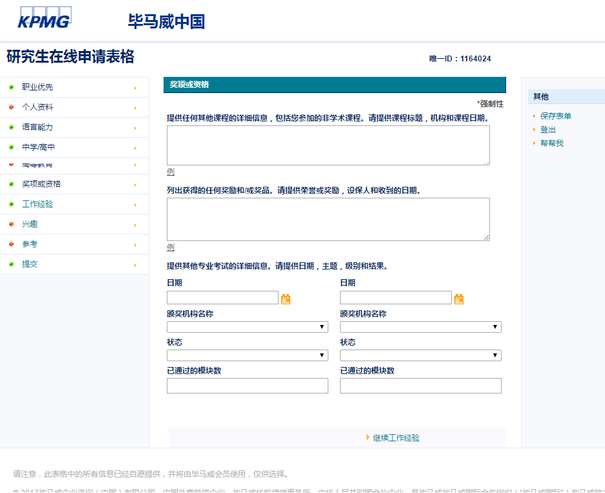Image resolution: width=605 pixels, height=493 pixels.
Task: Open calendar picker for left 日期 field
Action: [286, 299]
